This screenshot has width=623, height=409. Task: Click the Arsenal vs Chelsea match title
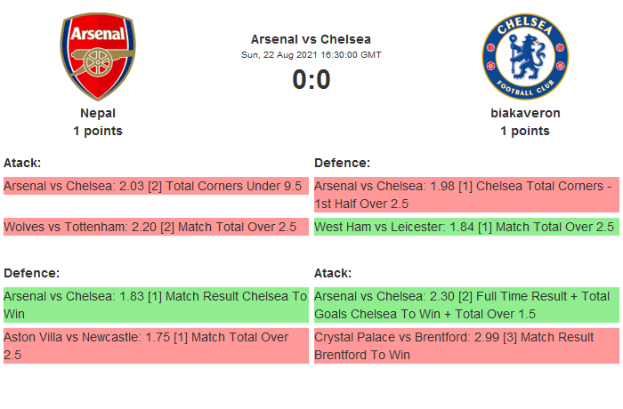311,39
